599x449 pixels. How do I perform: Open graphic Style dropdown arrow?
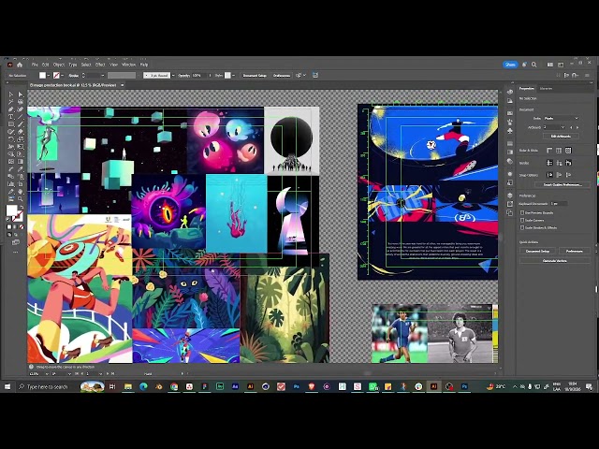point(233,75)
